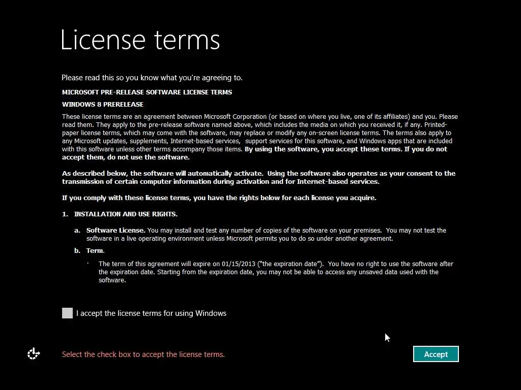Screen dimensions: 521x390
Task: Click '1. INSTALLATION AND USE RIGHTS.' heading
Action: pos(120,214)
